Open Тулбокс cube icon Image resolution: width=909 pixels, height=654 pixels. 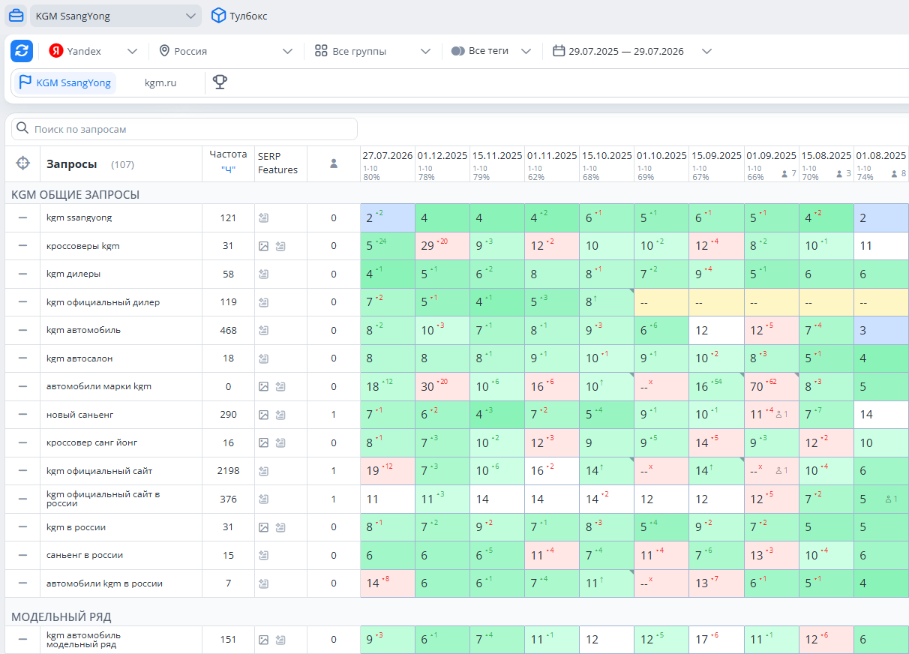click(218, 16)
